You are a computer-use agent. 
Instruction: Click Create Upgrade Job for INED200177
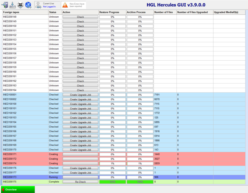pyautogui.click(x=80, y=172)
